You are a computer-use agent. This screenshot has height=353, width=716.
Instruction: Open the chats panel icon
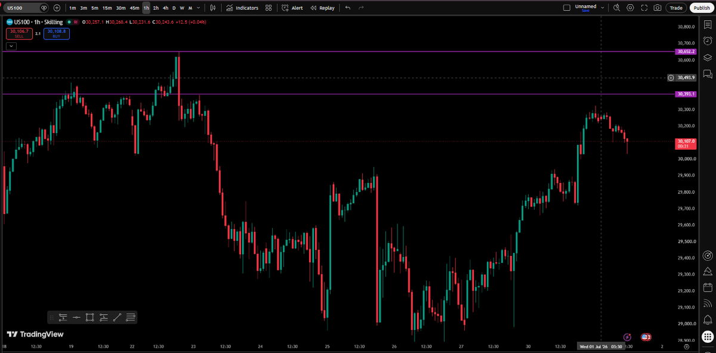(x=708, y=74)
